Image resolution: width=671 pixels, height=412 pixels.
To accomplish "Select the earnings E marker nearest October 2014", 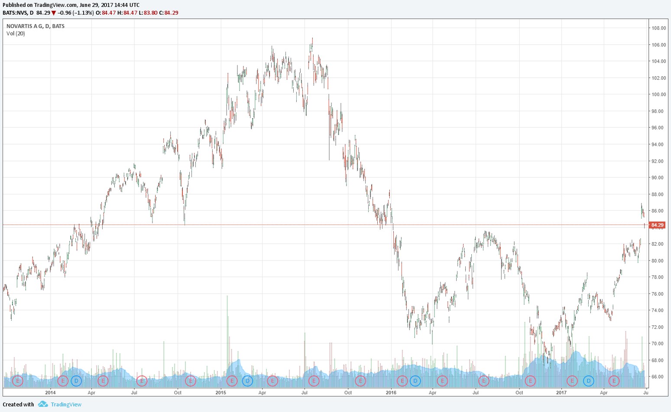I will pyautogui.click(x=190, y=381).
